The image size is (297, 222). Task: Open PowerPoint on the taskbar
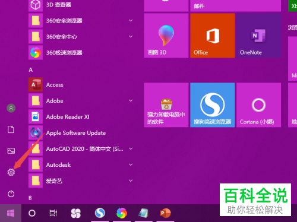click(165, 213)
